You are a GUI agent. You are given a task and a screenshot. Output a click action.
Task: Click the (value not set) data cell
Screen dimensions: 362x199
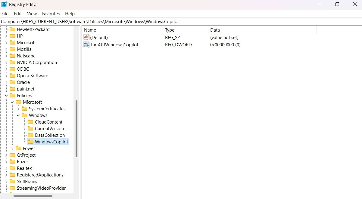pos(224,38)
